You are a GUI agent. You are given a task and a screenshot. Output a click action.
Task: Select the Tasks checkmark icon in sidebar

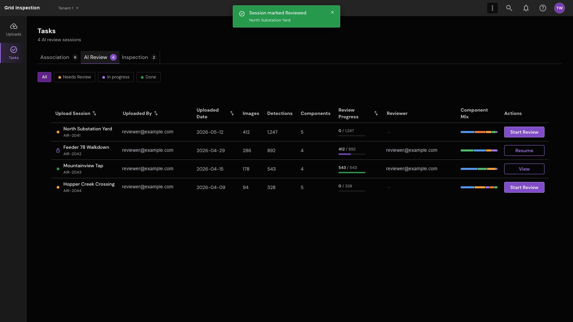tap(13, 50)
